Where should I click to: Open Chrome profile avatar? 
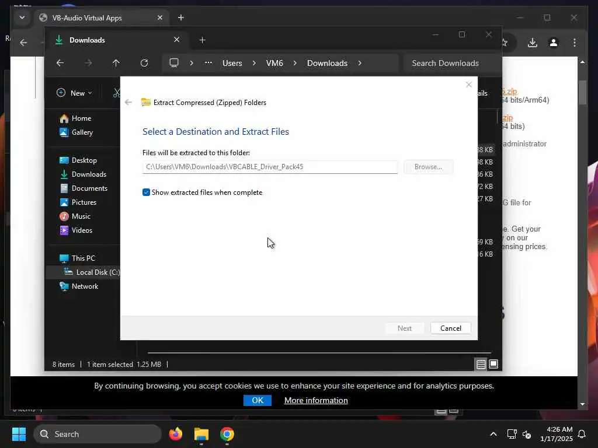tap(554, 43)
